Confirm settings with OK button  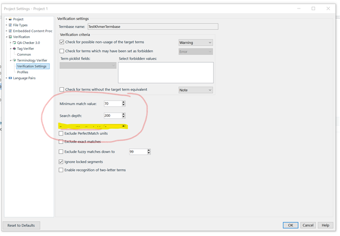[291, 225]
